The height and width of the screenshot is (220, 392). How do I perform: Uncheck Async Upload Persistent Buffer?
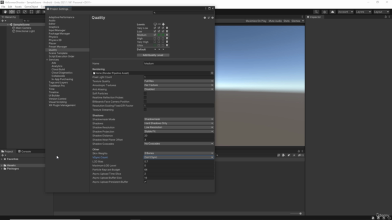click(145, 182)
